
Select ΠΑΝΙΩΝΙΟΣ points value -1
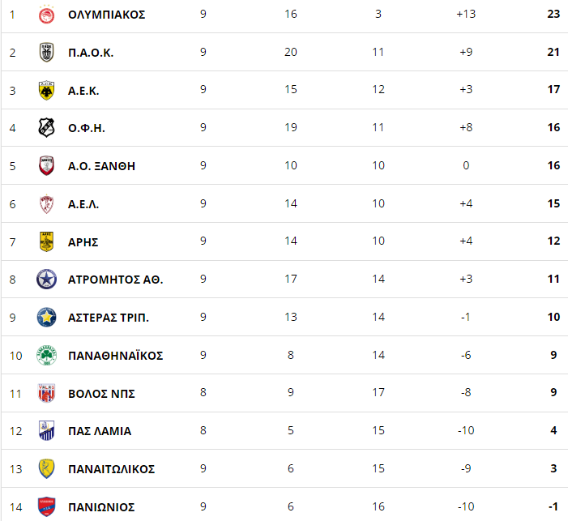(553, 506)
